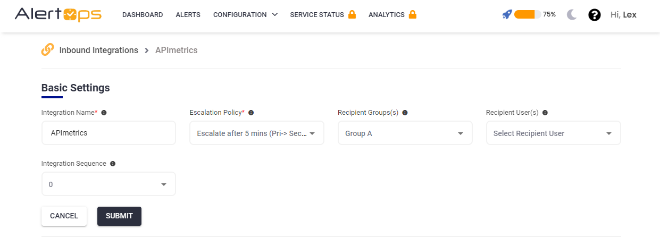660x246 pixels.
Task: Open the Configuration menu
Action: pos(245,15)
